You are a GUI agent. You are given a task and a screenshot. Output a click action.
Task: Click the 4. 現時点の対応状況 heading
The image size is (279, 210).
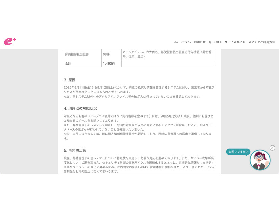80,108
